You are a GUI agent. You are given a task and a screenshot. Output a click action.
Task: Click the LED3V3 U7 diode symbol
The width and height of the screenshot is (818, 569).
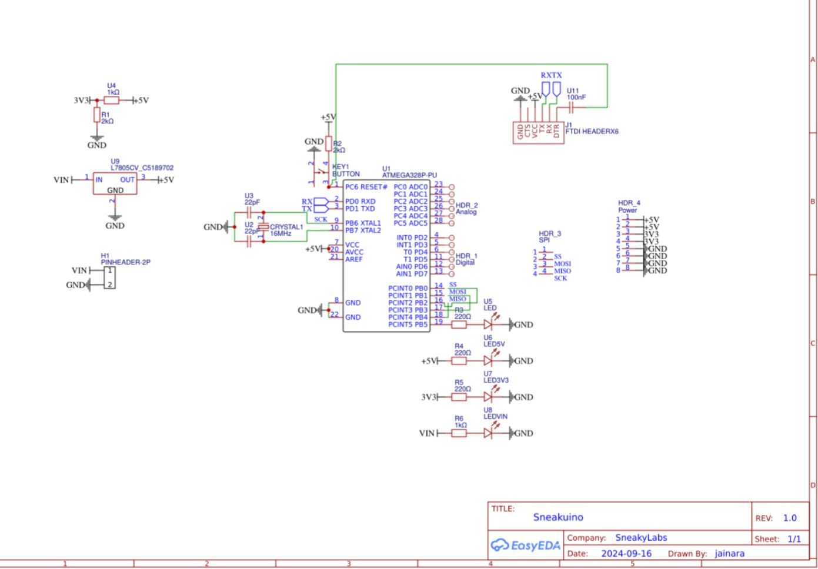pos(488,397)
